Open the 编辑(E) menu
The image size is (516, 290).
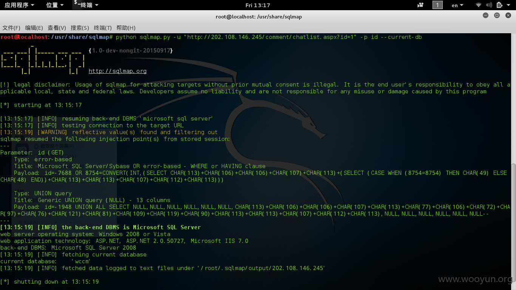click(34, 28)
